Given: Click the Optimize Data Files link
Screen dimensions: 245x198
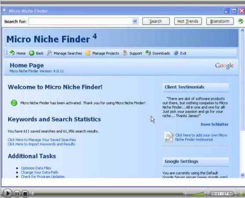Looking at the screenshot, I should point(36,168).
